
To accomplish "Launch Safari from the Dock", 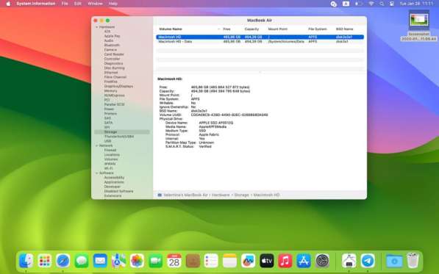I will [x=63, y=261].
